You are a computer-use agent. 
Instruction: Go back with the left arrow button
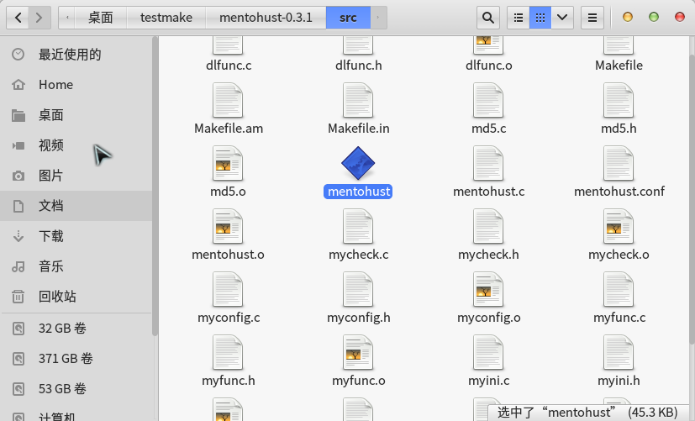(x=18, y=18)
